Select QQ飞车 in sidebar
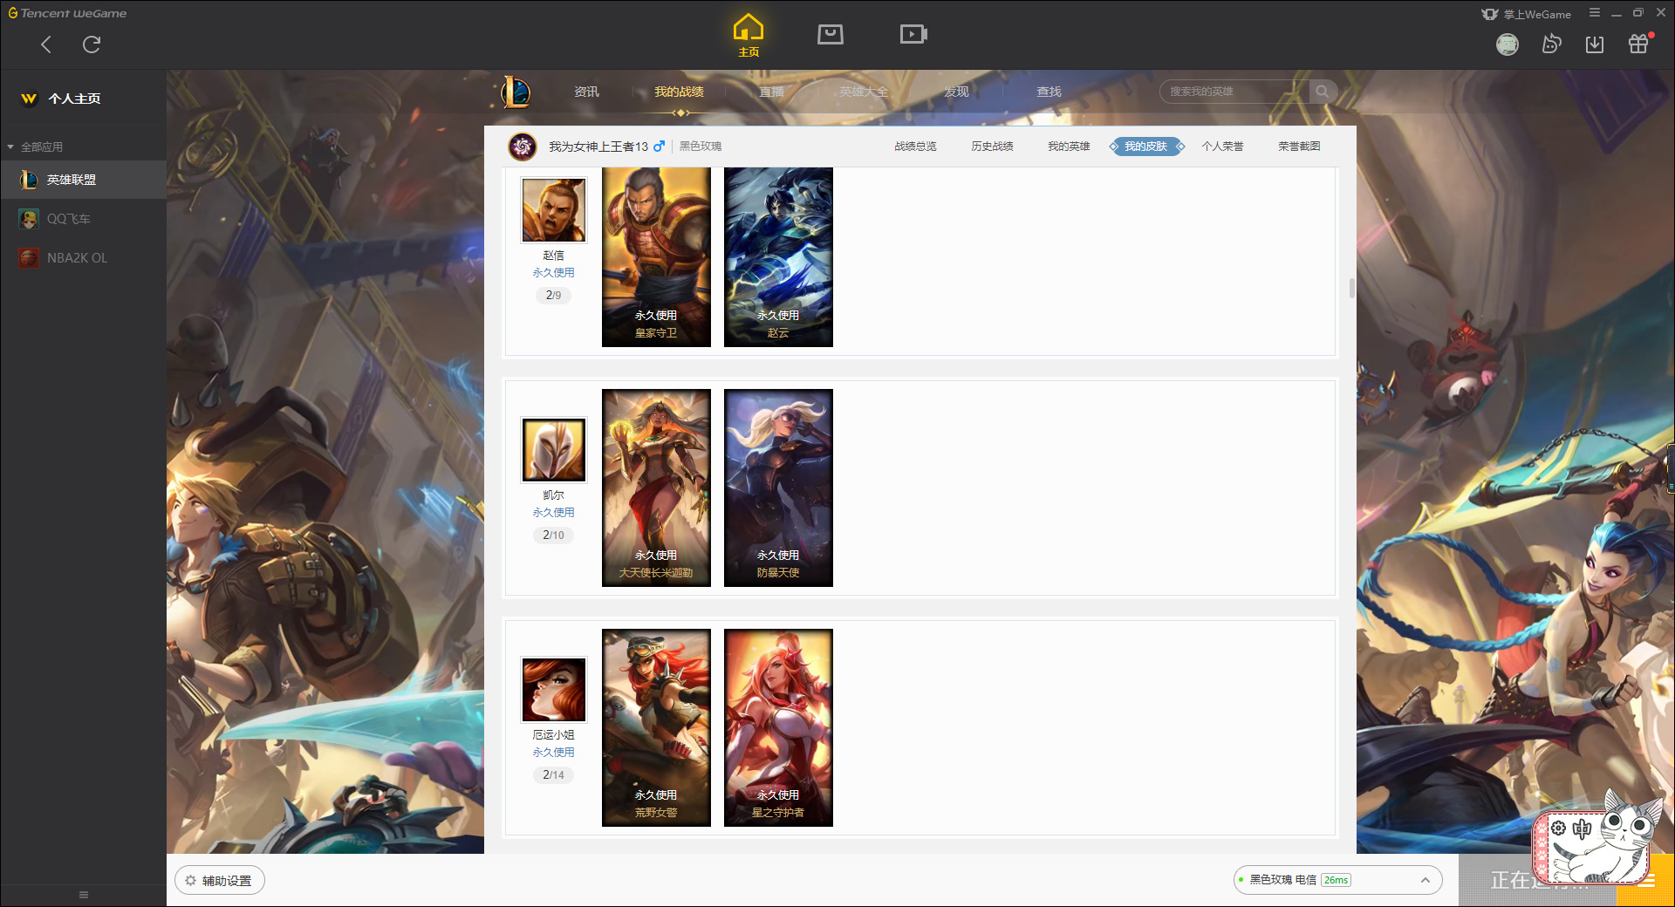Viewport: 1675px width, 907px height. [83, 219]
